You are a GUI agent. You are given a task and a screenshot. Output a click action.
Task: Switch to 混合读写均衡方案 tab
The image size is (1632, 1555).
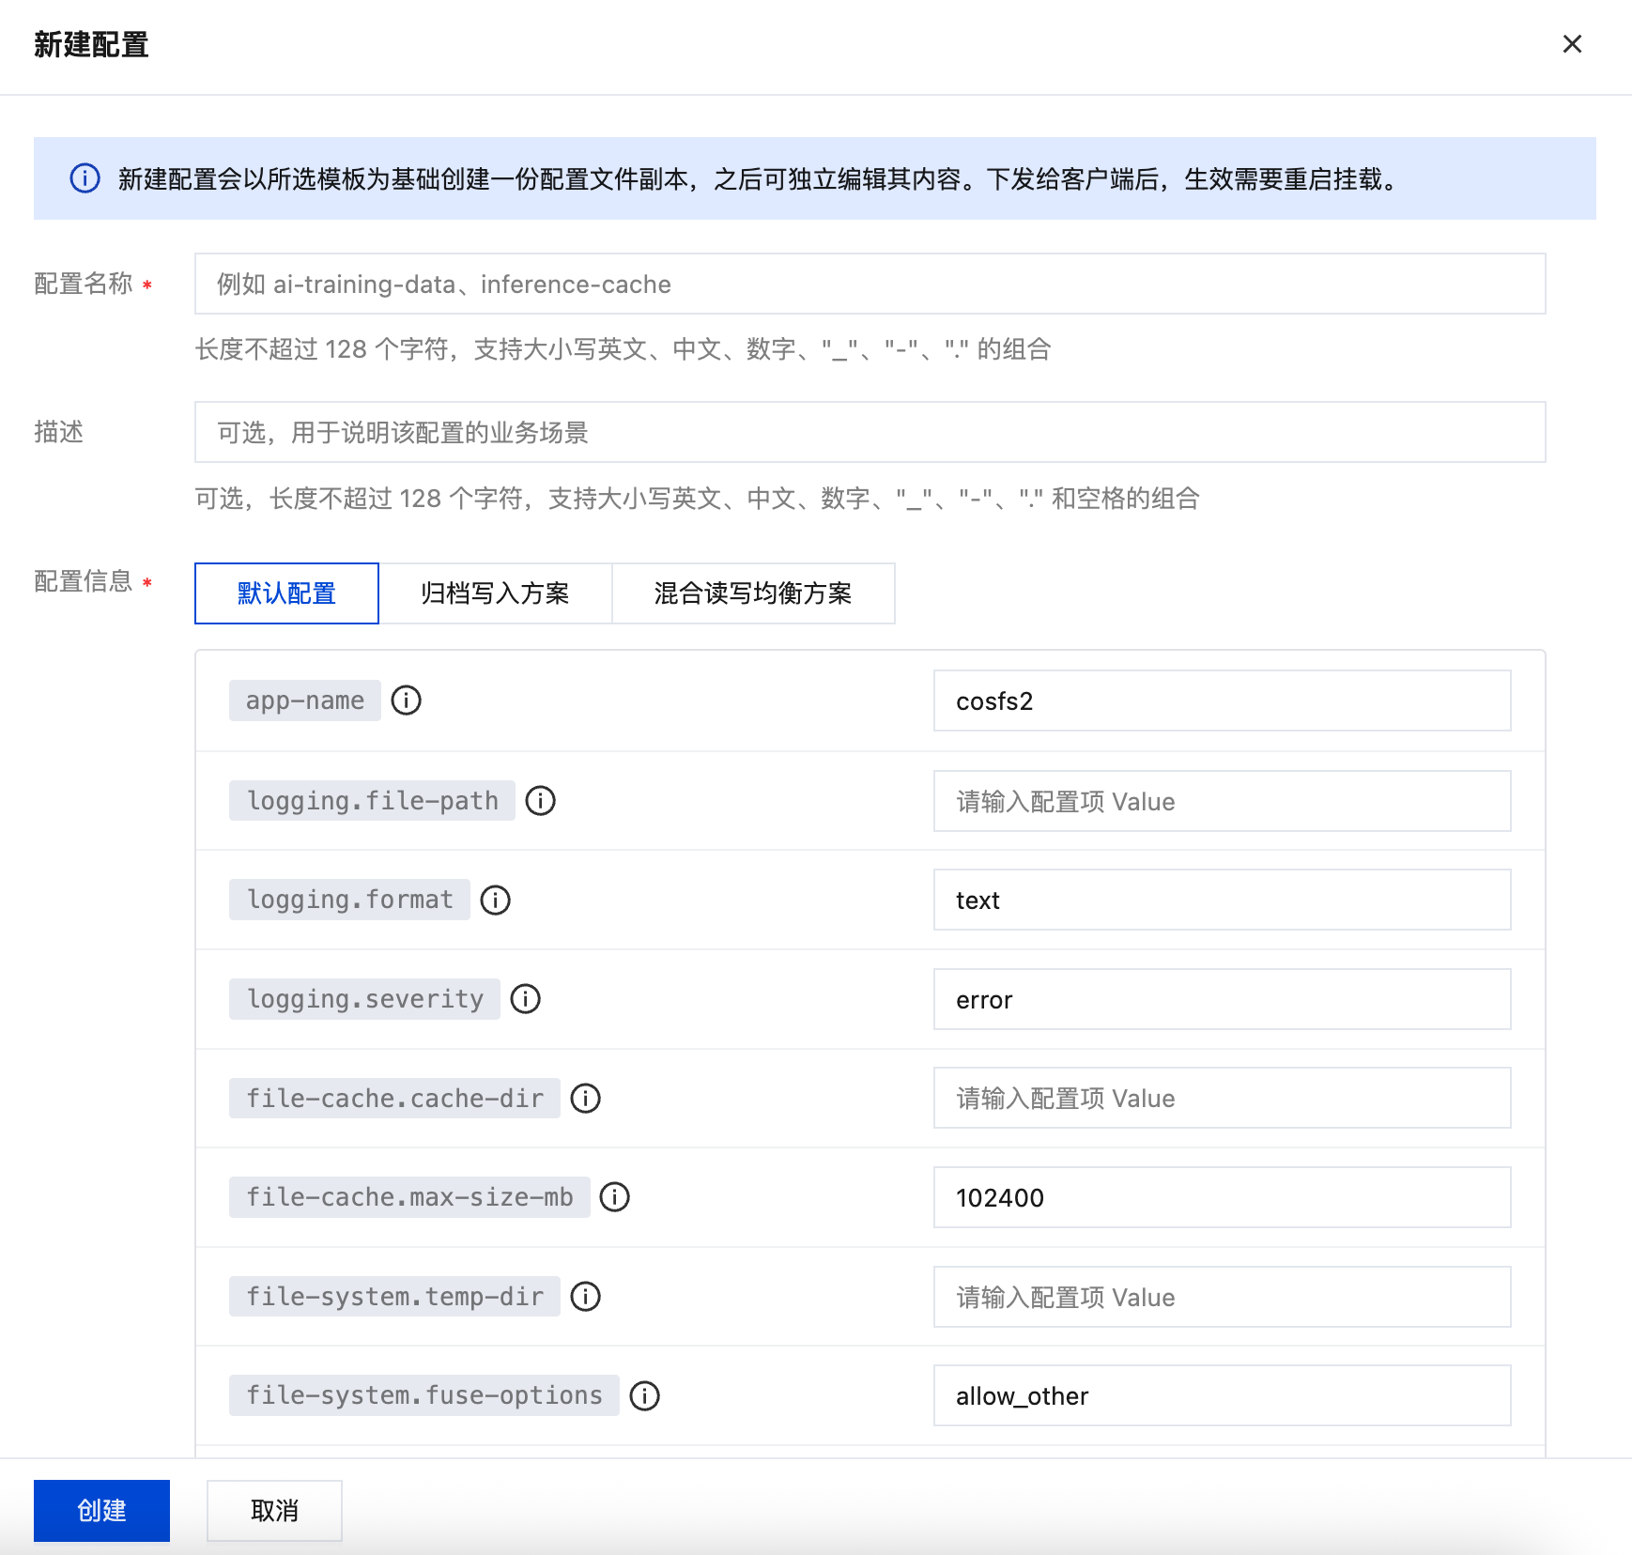coord(753,593)
